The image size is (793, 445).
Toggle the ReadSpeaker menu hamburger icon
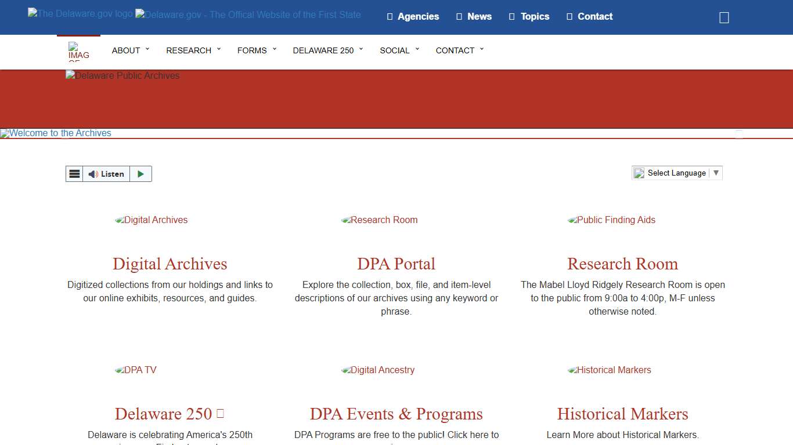tap(74, 174)
